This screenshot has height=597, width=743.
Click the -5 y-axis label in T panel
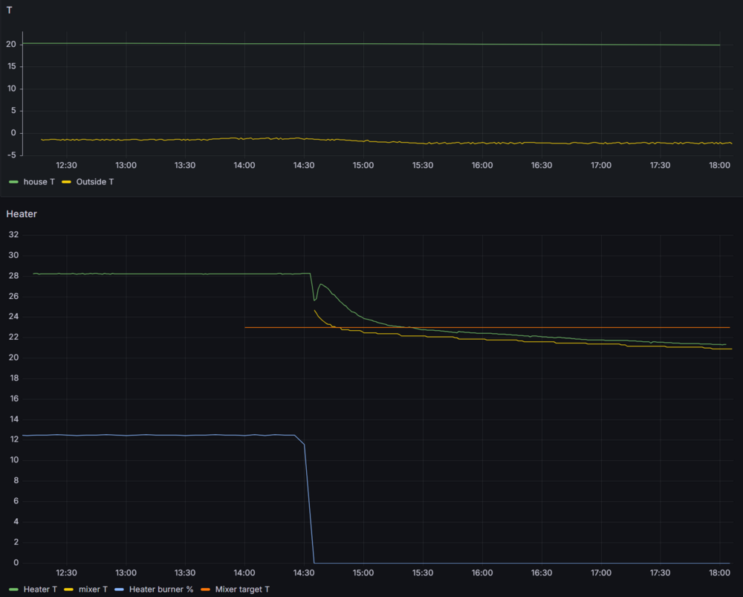(13, 155)
